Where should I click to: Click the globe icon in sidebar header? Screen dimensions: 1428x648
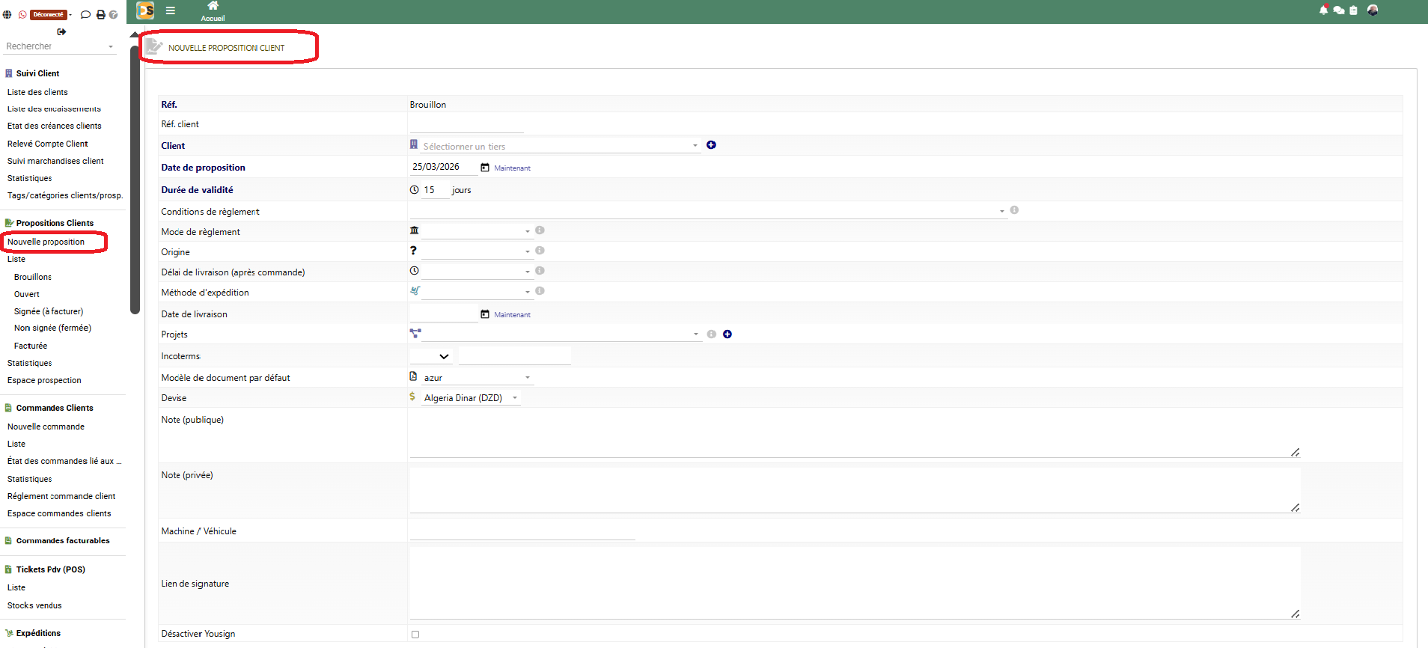pos(7,15)
